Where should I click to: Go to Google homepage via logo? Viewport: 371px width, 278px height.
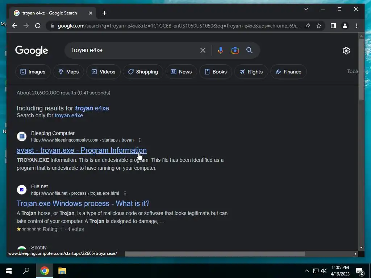click(x=32, y=50)
